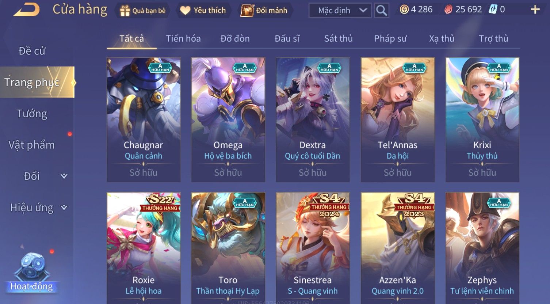The image size is (550, 304).
Task: Switch to the Tiến hóa tab
Action: point(183,38)
